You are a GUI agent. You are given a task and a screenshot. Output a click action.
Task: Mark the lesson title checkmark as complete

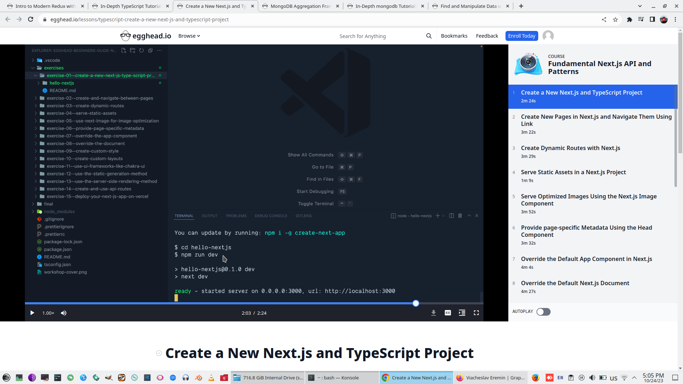coord(159,353)
